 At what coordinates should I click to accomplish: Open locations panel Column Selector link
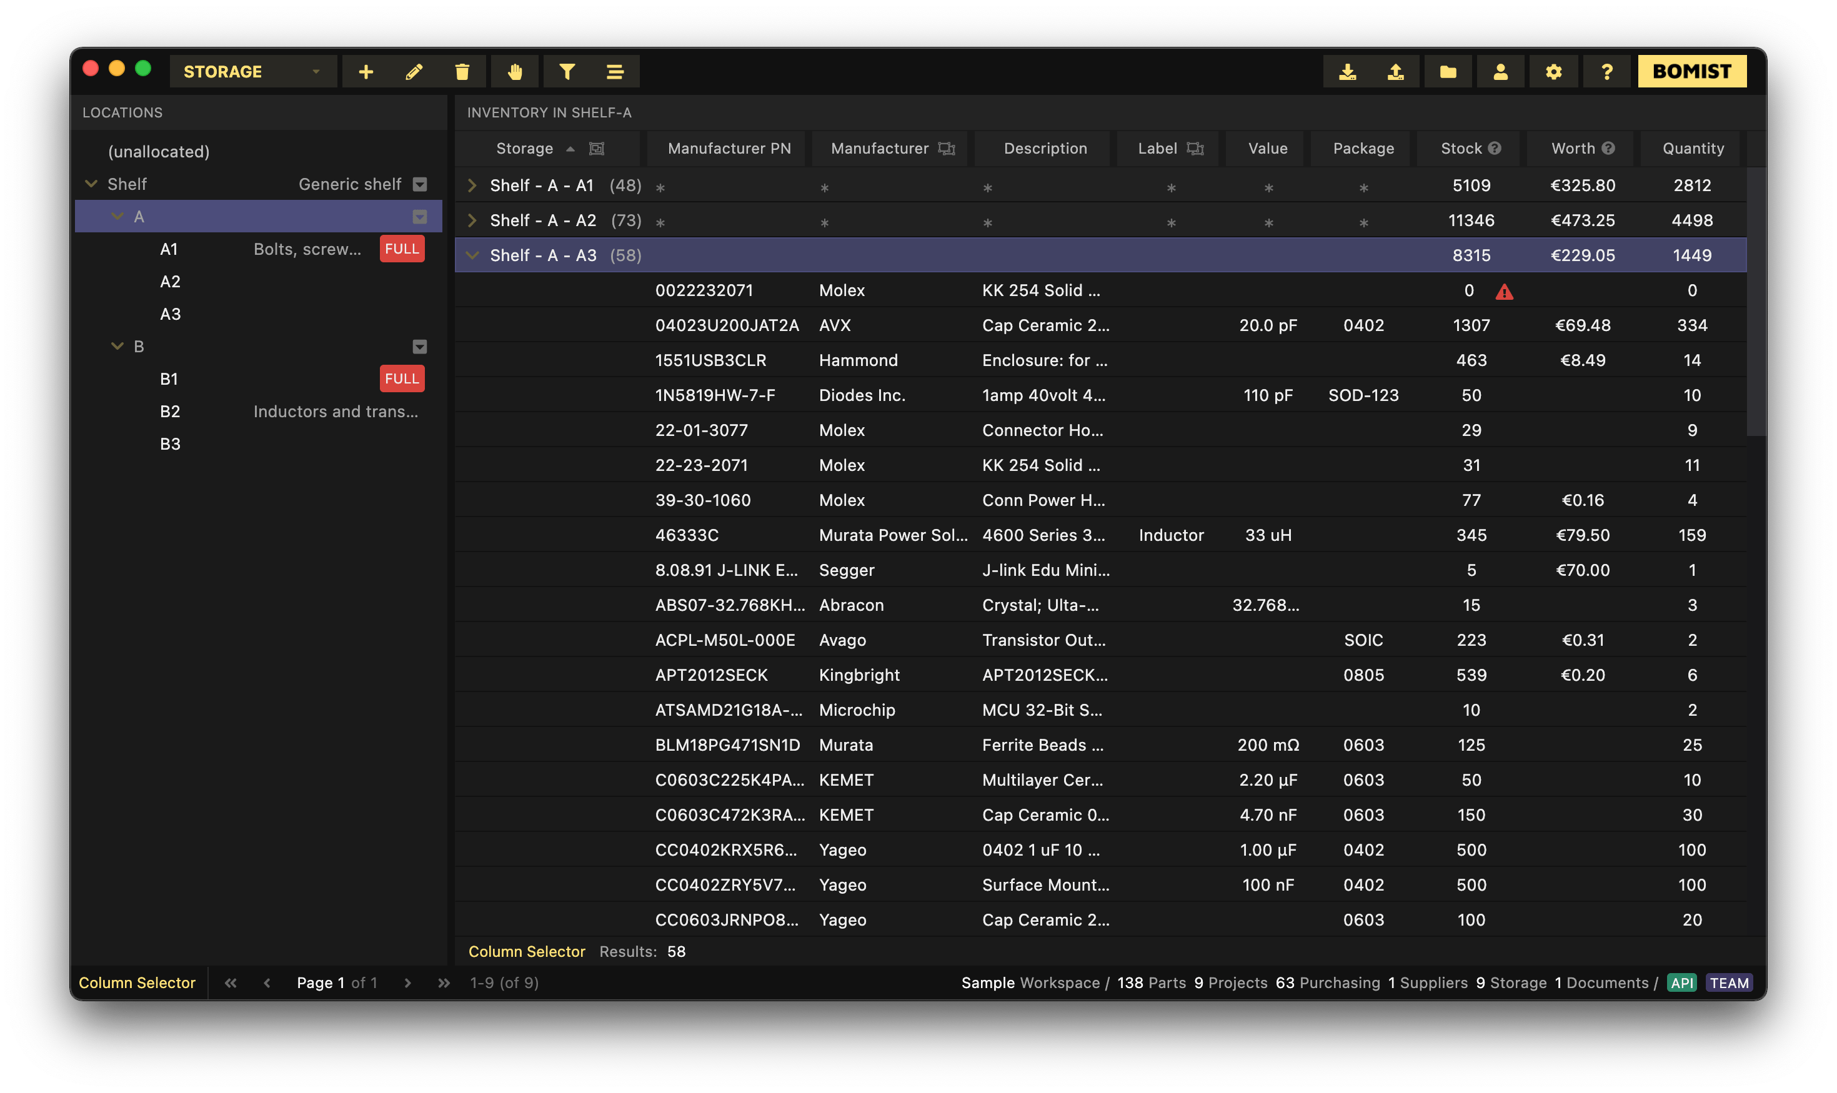[137, 982]
